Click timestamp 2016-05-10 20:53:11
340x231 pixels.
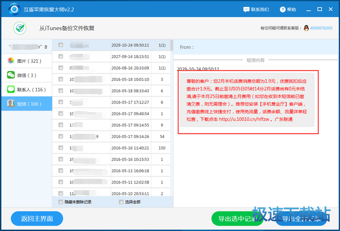tap(130, 193)
